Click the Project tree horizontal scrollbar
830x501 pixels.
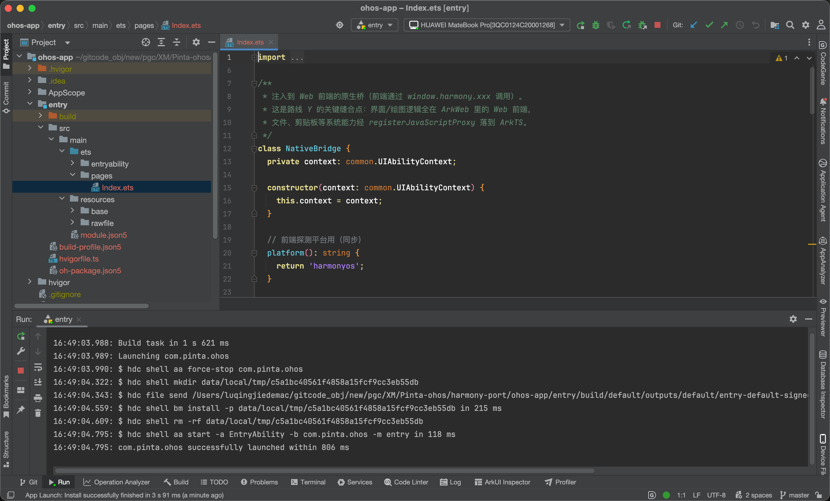81,306
